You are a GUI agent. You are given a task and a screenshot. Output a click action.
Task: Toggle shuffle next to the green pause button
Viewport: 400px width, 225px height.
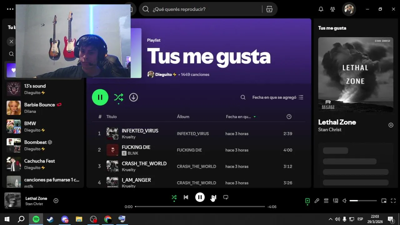coord(118,97)
